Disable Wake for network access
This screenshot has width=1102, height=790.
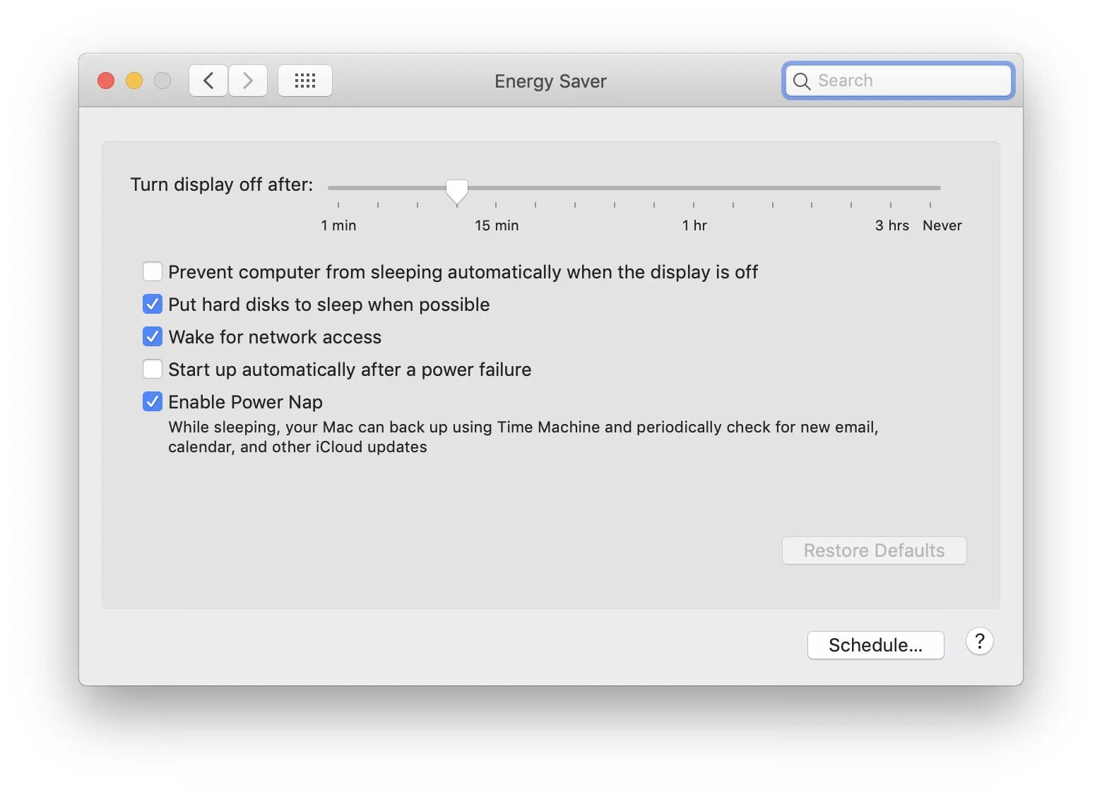(153, 336)
